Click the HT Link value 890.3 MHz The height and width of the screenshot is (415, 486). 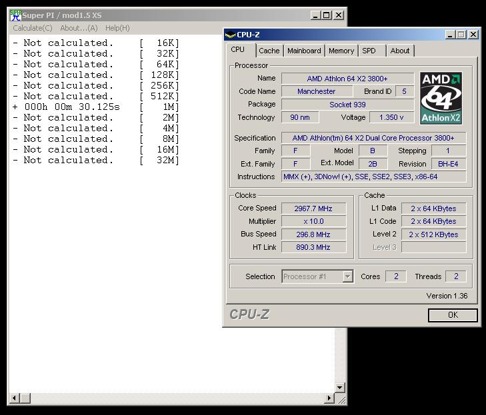[x=313, y=247]
